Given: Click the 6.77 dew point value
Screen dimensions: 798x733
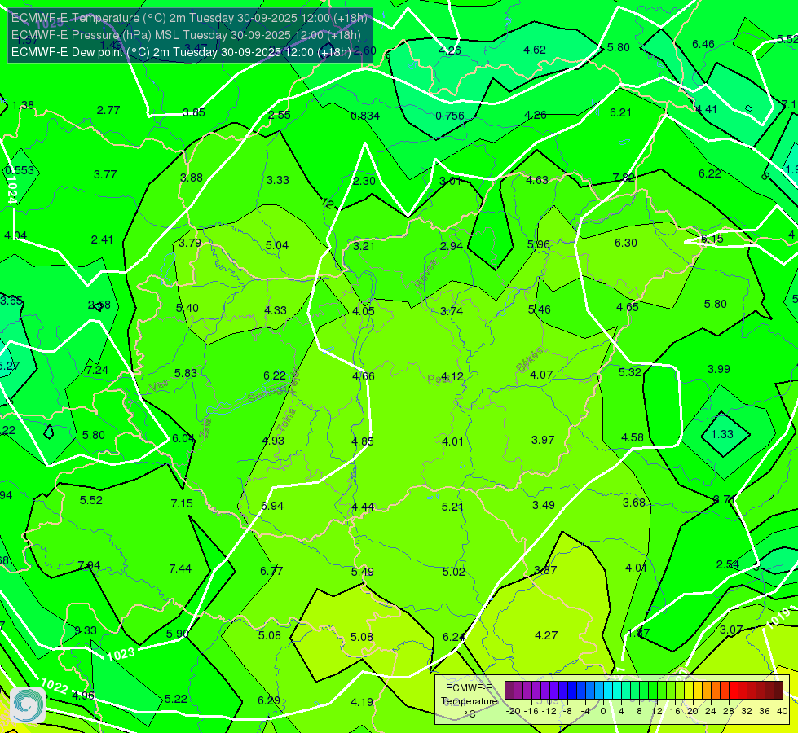Looking at the screenshot, I should (x=271, y=571).
